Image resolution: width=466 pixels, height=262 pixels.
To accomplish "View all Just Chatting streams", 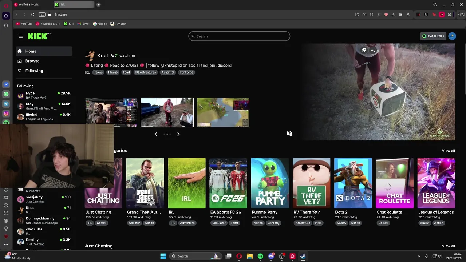I will (448, 246).
